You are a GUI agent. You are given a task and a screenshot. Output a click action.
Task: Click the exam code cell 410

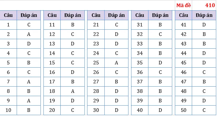(204, 5)
